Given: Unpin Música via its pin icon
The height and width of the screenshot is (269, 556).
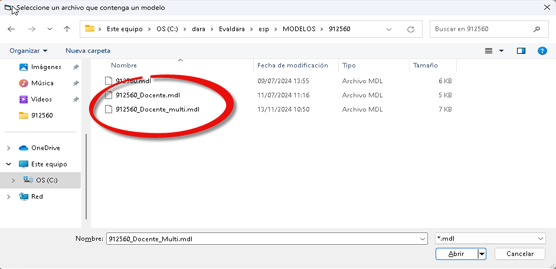Looking at the screenshot, I should [x=76, y=83].
